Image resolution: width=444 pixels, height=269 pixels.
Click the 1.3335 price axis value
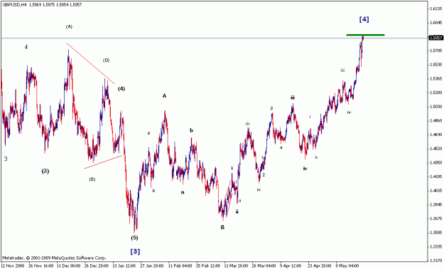436,246
